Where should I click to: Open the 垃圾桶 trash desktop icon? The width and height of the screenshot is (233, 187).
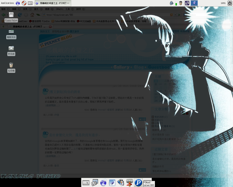(11, 67)
